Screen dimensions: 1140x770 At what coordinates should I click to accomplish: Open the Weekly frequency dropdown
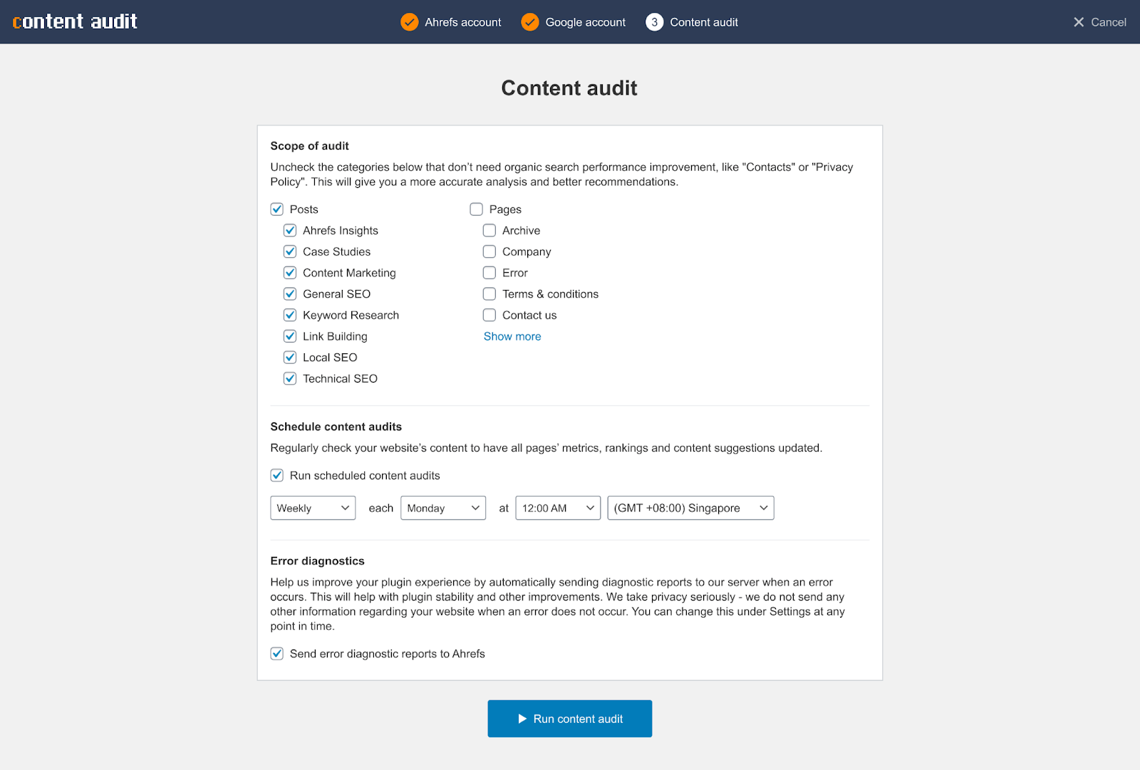[313, 508]
